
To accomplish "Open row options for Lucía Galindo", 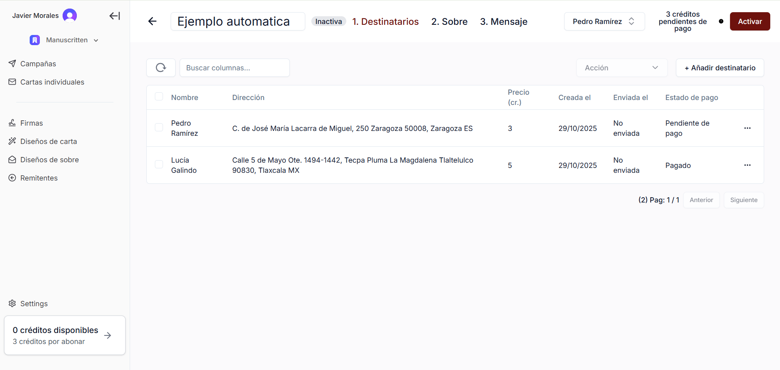I will coord(747,165).
